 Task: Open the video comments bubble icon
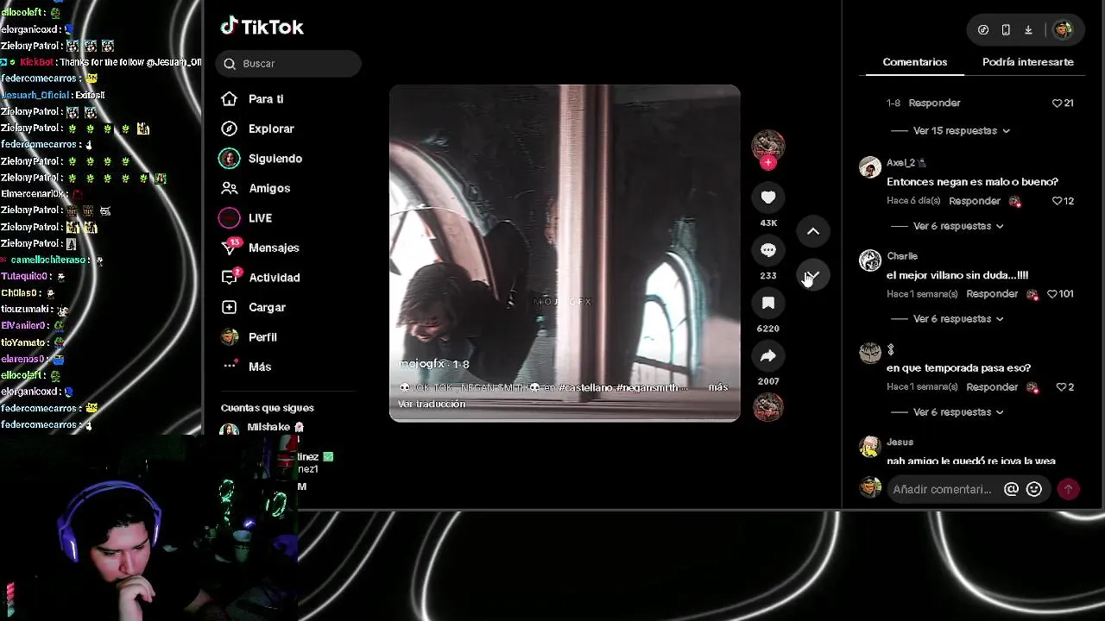(x=767, y=250)
